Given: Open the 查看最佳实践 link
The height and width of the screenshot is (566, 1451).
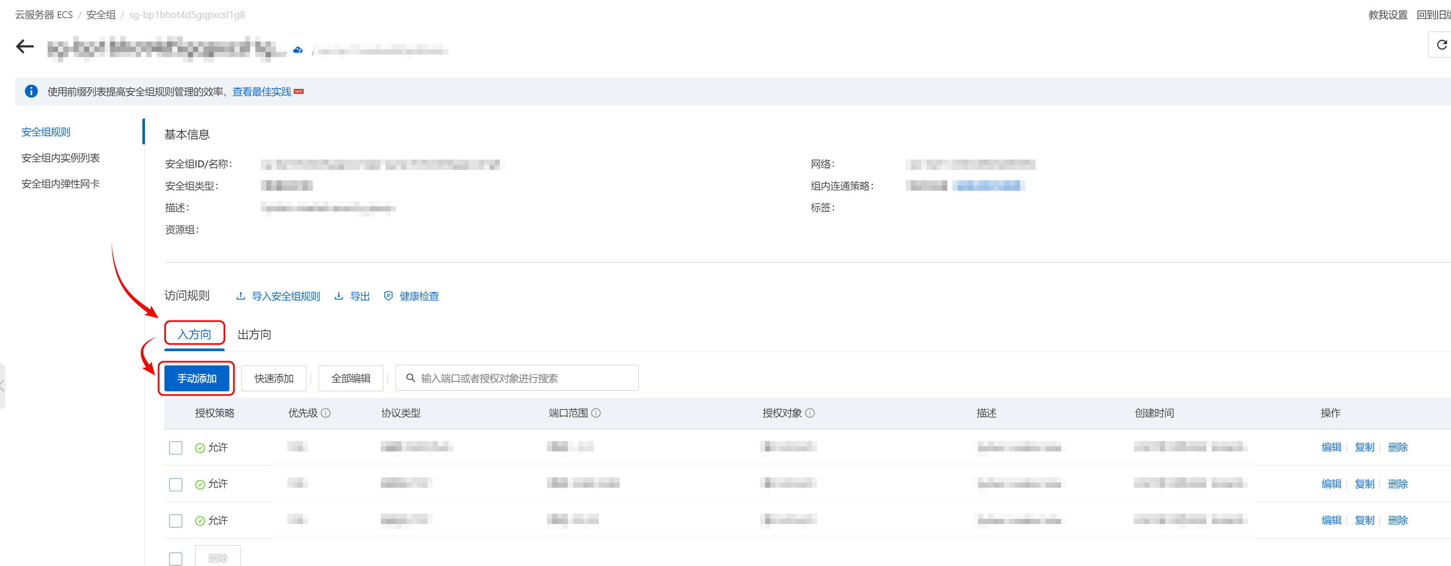Looking at the screenshot, I should coord(262,92).
